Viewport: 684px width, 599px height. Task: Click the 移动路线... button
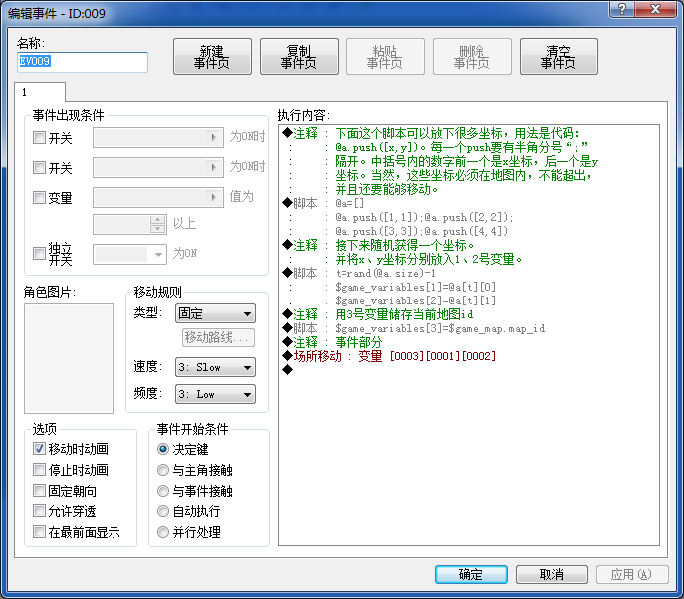coord(218,337)
